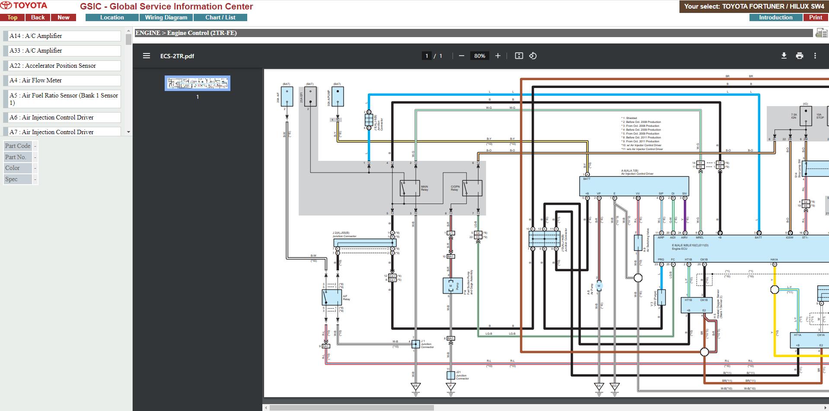Click the Part Code label
829x411 pixels.
[x=18, y=146]
